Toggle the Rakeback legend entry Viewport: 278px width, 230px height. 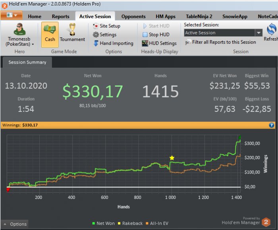(x=130, y=223)
